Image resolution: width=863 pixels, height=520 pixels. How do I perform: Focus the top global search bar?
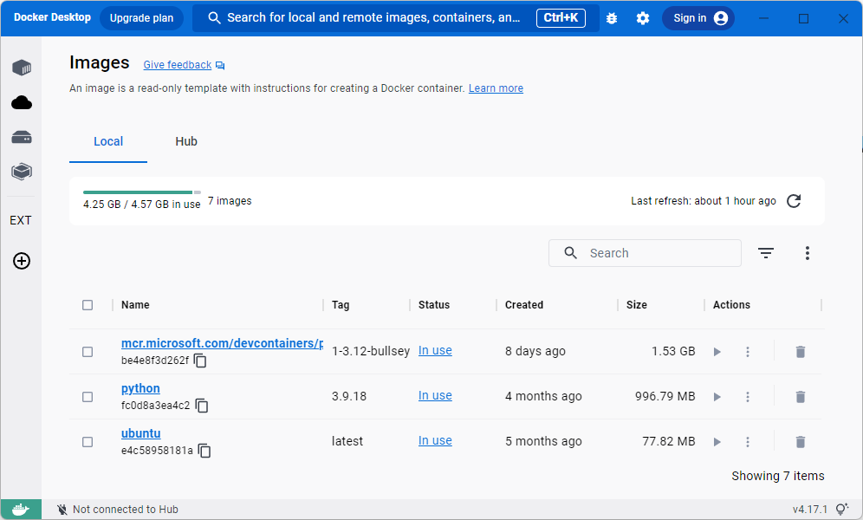pyautogui.click(x=395, y=18)
